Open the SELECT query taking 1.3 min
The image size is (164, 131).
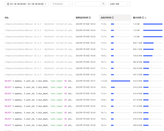[39, 81]
